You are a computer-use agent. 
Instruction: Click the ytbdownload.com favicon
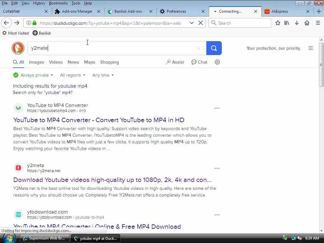pyautogui.click(x=18, y=214)
